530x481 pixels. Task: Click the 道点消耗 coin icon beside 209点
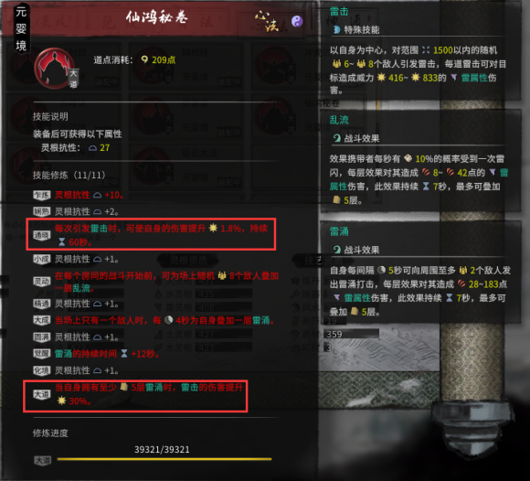tap(144, 59)
